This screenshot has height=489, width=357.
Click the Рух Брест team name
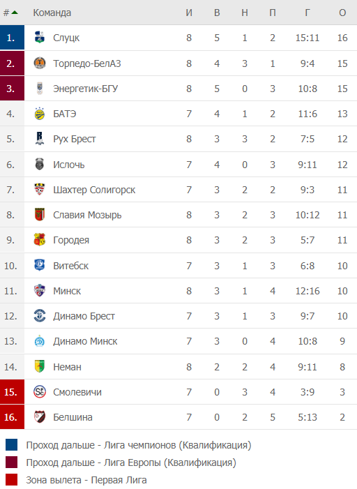74,139
